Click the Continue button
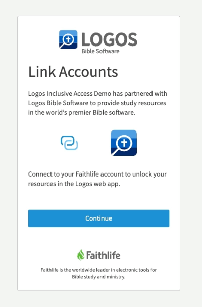 point(98,218)
